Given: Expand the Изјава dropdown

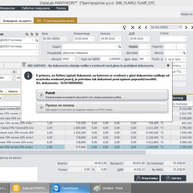Looking at the screenshot, I should click(x=148, y=47).
